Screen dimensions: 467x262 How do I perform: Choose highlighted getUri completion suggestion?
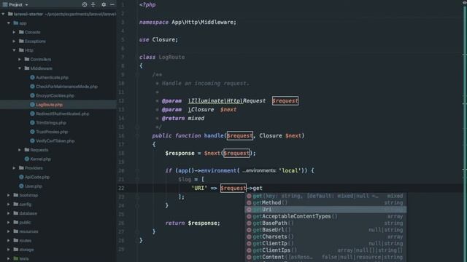pos(325,210)
